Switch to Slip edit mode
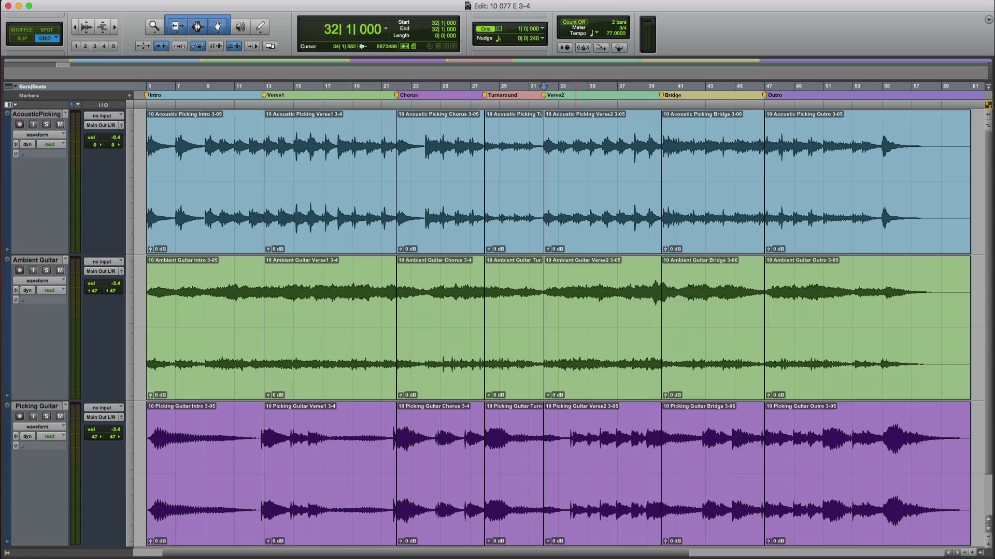The width and height of the screenshot is (995, 559). tap(22, 38)
